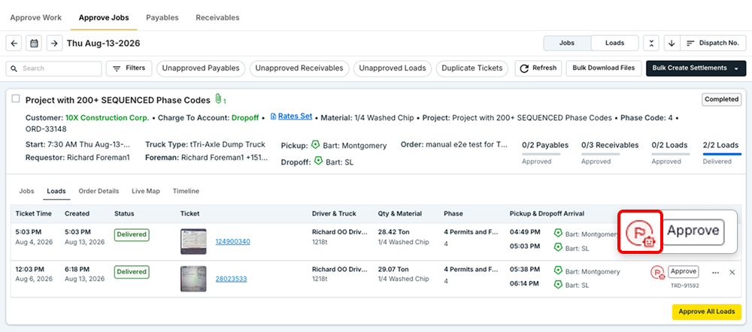Open the Order Details sub-tab
Viewport: 752px width, 332px height.
(99, 191)
